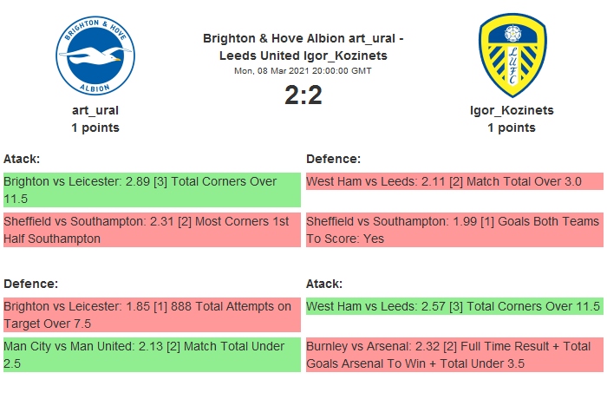Click the left Atack section heading

pyautogui.click(x=23, y=159)
